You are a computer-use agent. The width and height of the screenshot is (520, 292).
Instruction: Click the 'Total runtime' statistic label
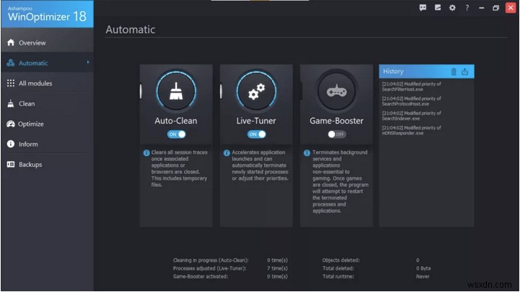click(338, 276)
